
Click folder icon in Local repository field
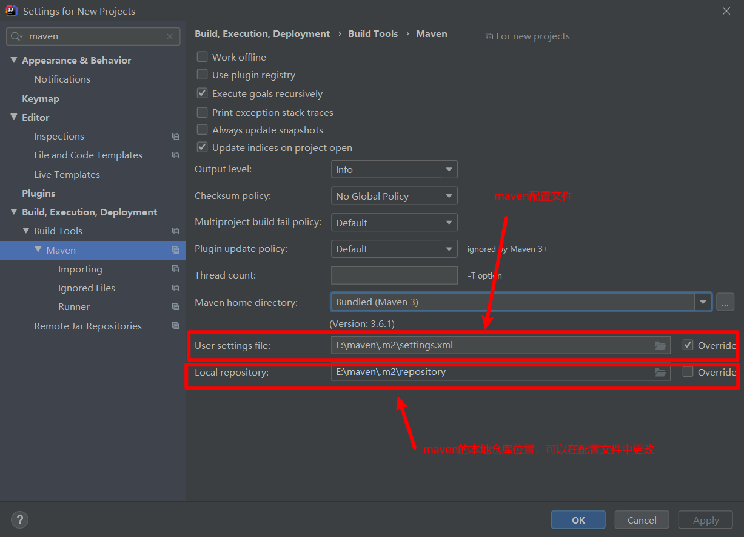pyautogui.click(x=660, y=372)
